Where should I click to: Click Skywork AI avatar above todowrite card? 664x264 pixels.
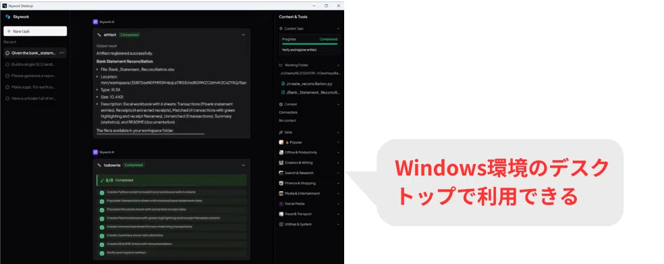(x=95, y=152)
